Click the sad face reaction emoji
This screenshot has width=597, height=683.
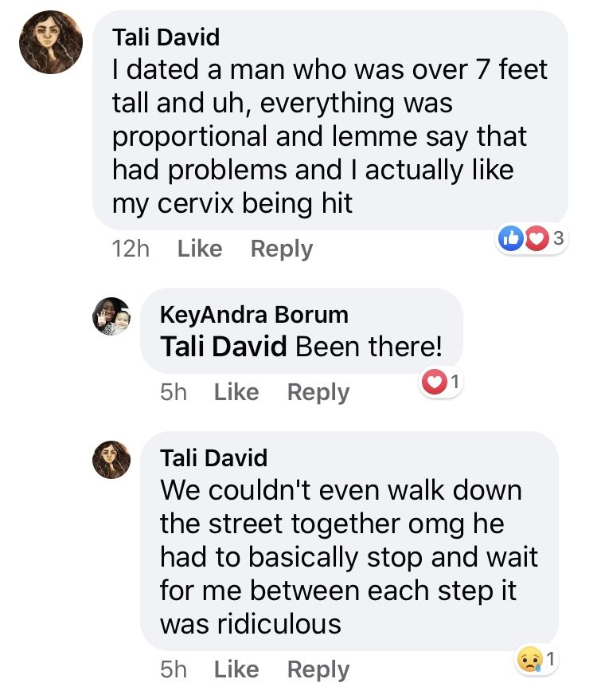530,659
